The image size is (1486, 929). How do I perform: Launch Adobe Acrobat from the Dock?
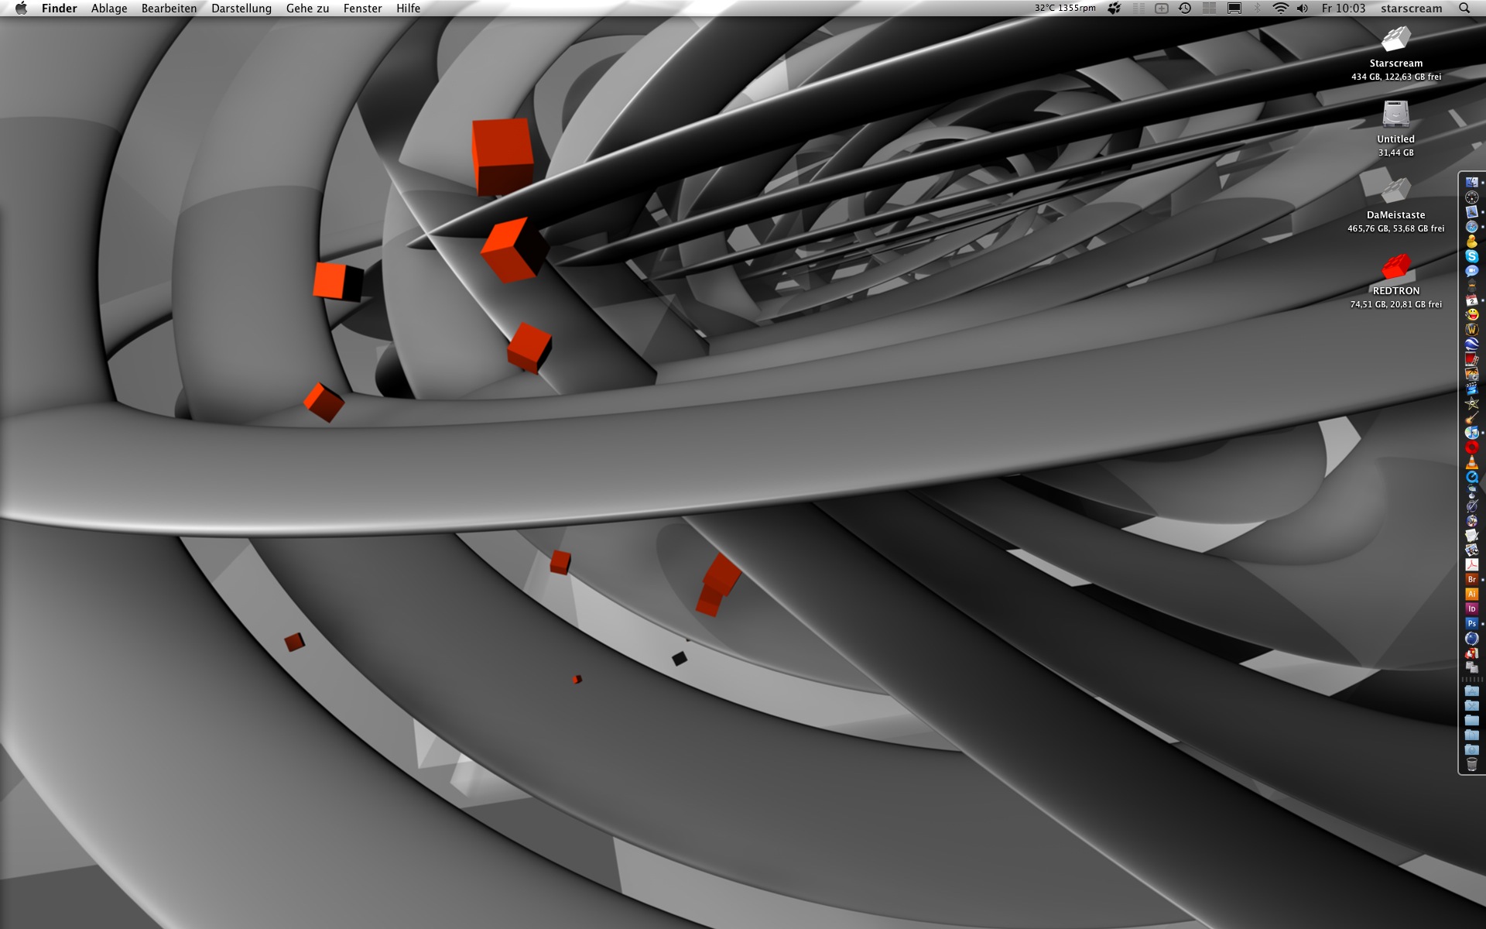pos(1472,564)
